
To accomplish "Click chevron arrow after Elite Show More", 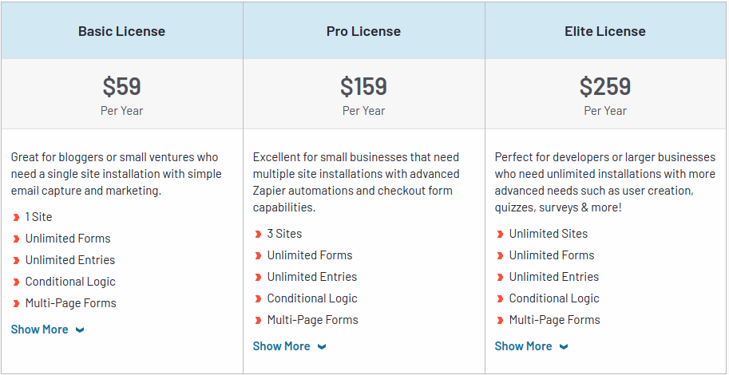I will pyautogui.click(x=564, y=347).
